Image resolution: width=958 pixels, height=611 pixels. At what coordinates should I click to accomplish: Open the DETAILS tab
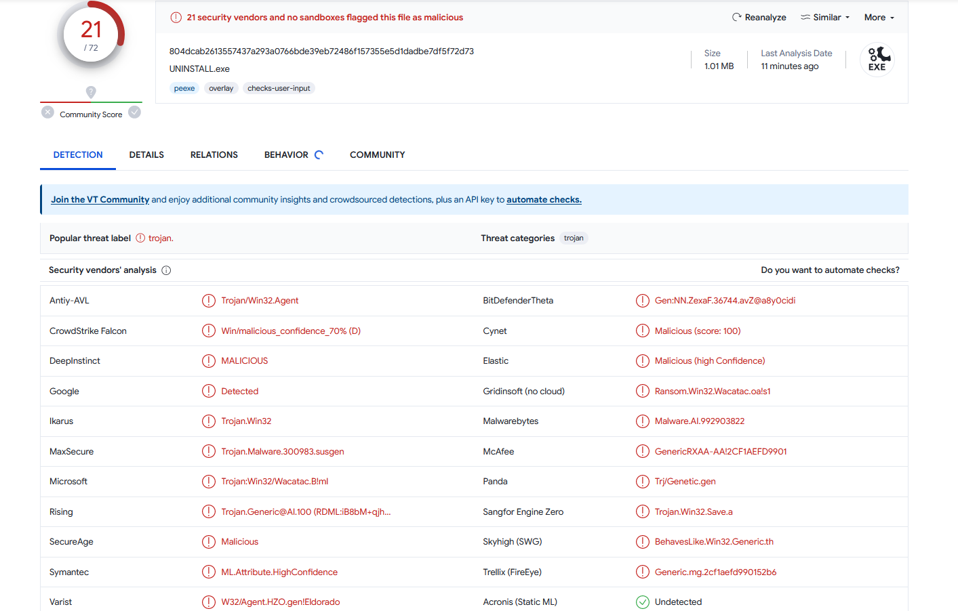[x=146, y=155]
